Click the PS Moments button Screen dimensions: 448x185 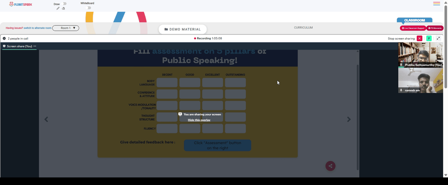pyautogui.click(x=435, y=28)
